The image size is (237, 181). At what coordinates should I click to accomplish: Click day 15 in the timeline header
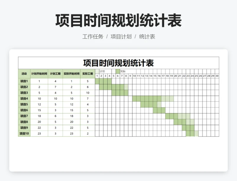click(155, 76)
